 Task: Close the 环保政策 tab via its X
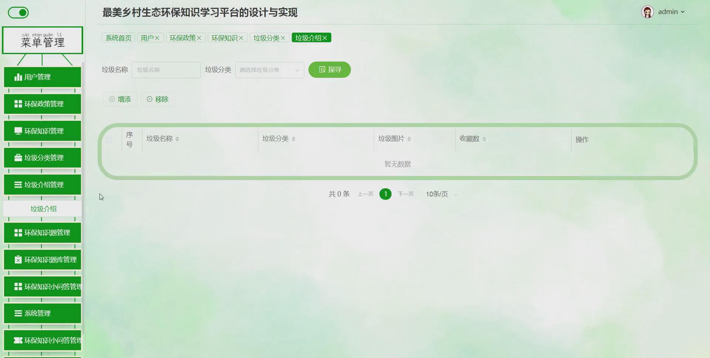click(x=199, y=38)
